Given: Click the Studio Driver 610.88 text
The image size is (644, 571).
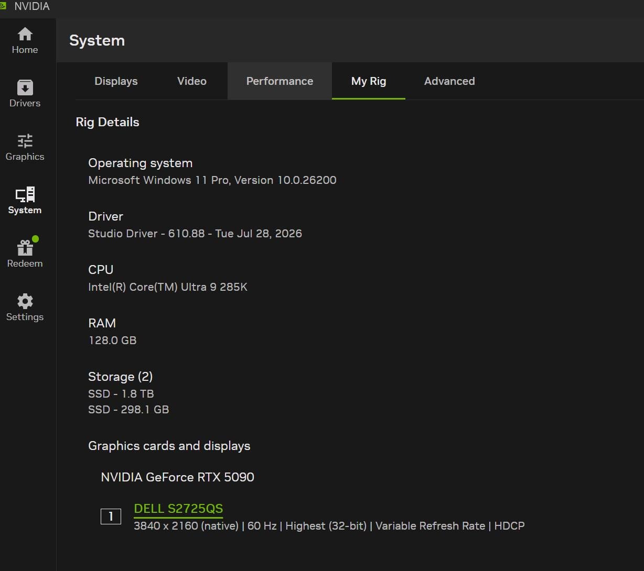Looking at the screenshot, I should pos(195,234).
